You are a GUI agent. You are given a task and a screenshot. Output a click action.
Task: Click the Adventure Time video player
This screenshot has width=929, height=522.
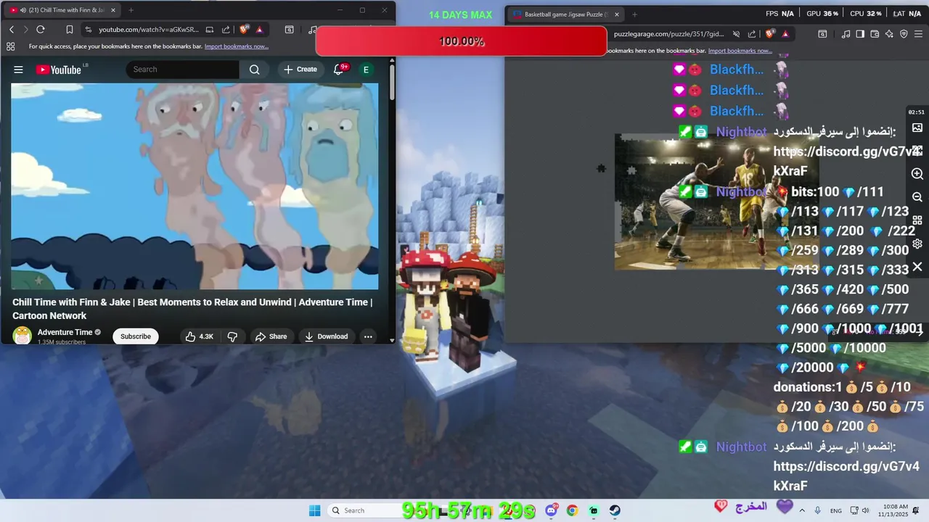tap(195, 186)
